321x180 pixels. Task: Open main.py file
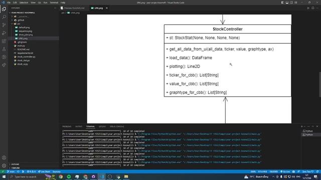34,45
